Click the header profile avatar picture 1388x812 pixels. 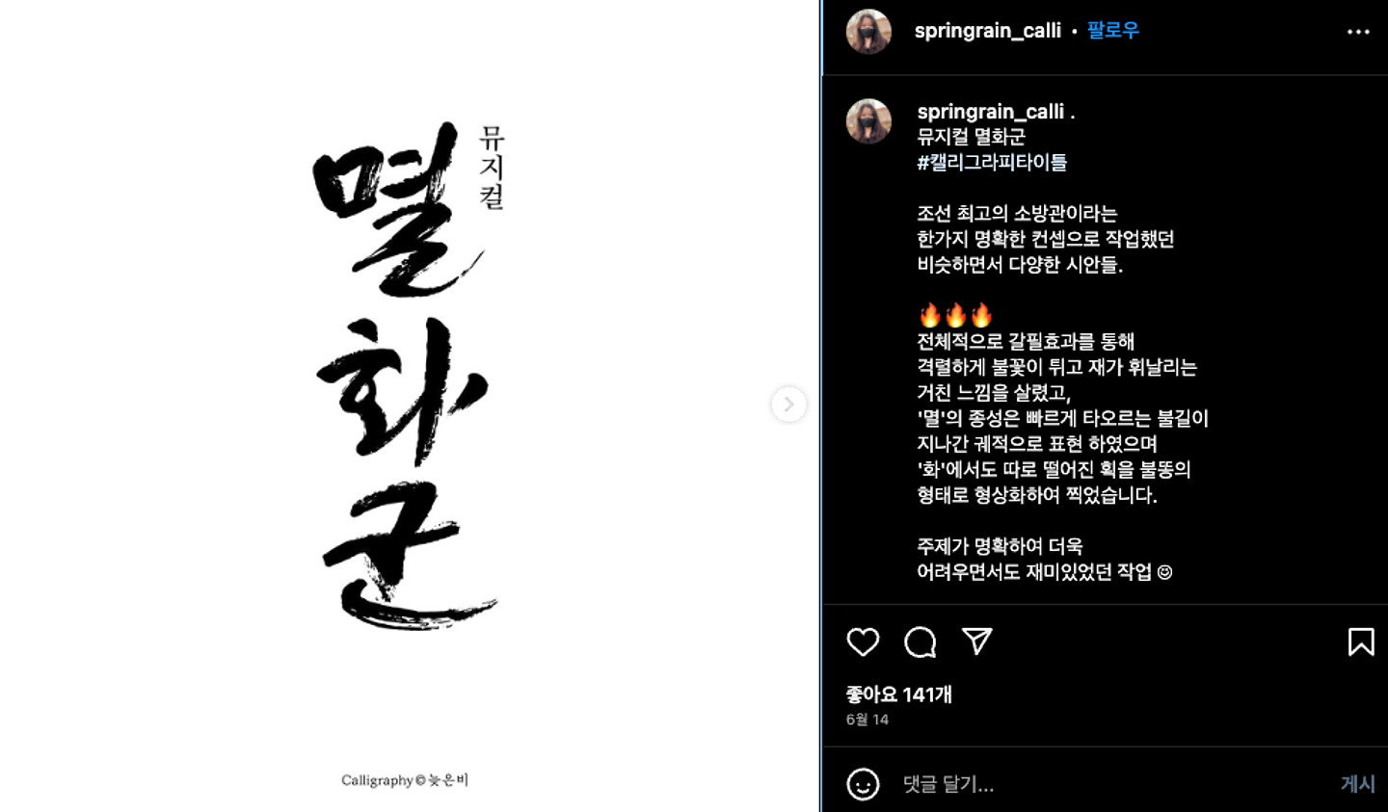868,32
